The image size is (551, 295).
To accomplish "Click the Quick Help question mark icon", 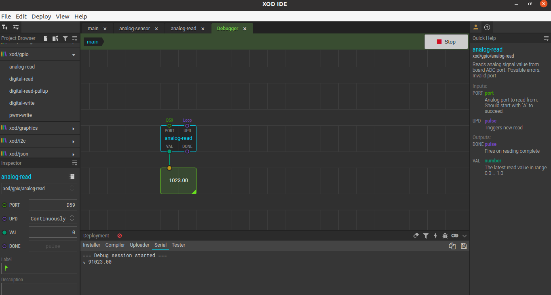I will 487,27.
